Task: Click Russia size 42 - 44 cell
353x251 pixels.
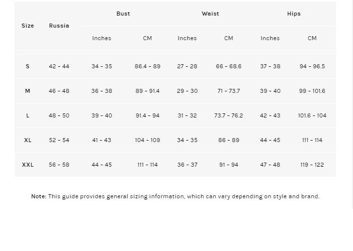Action: coord(59,66)
